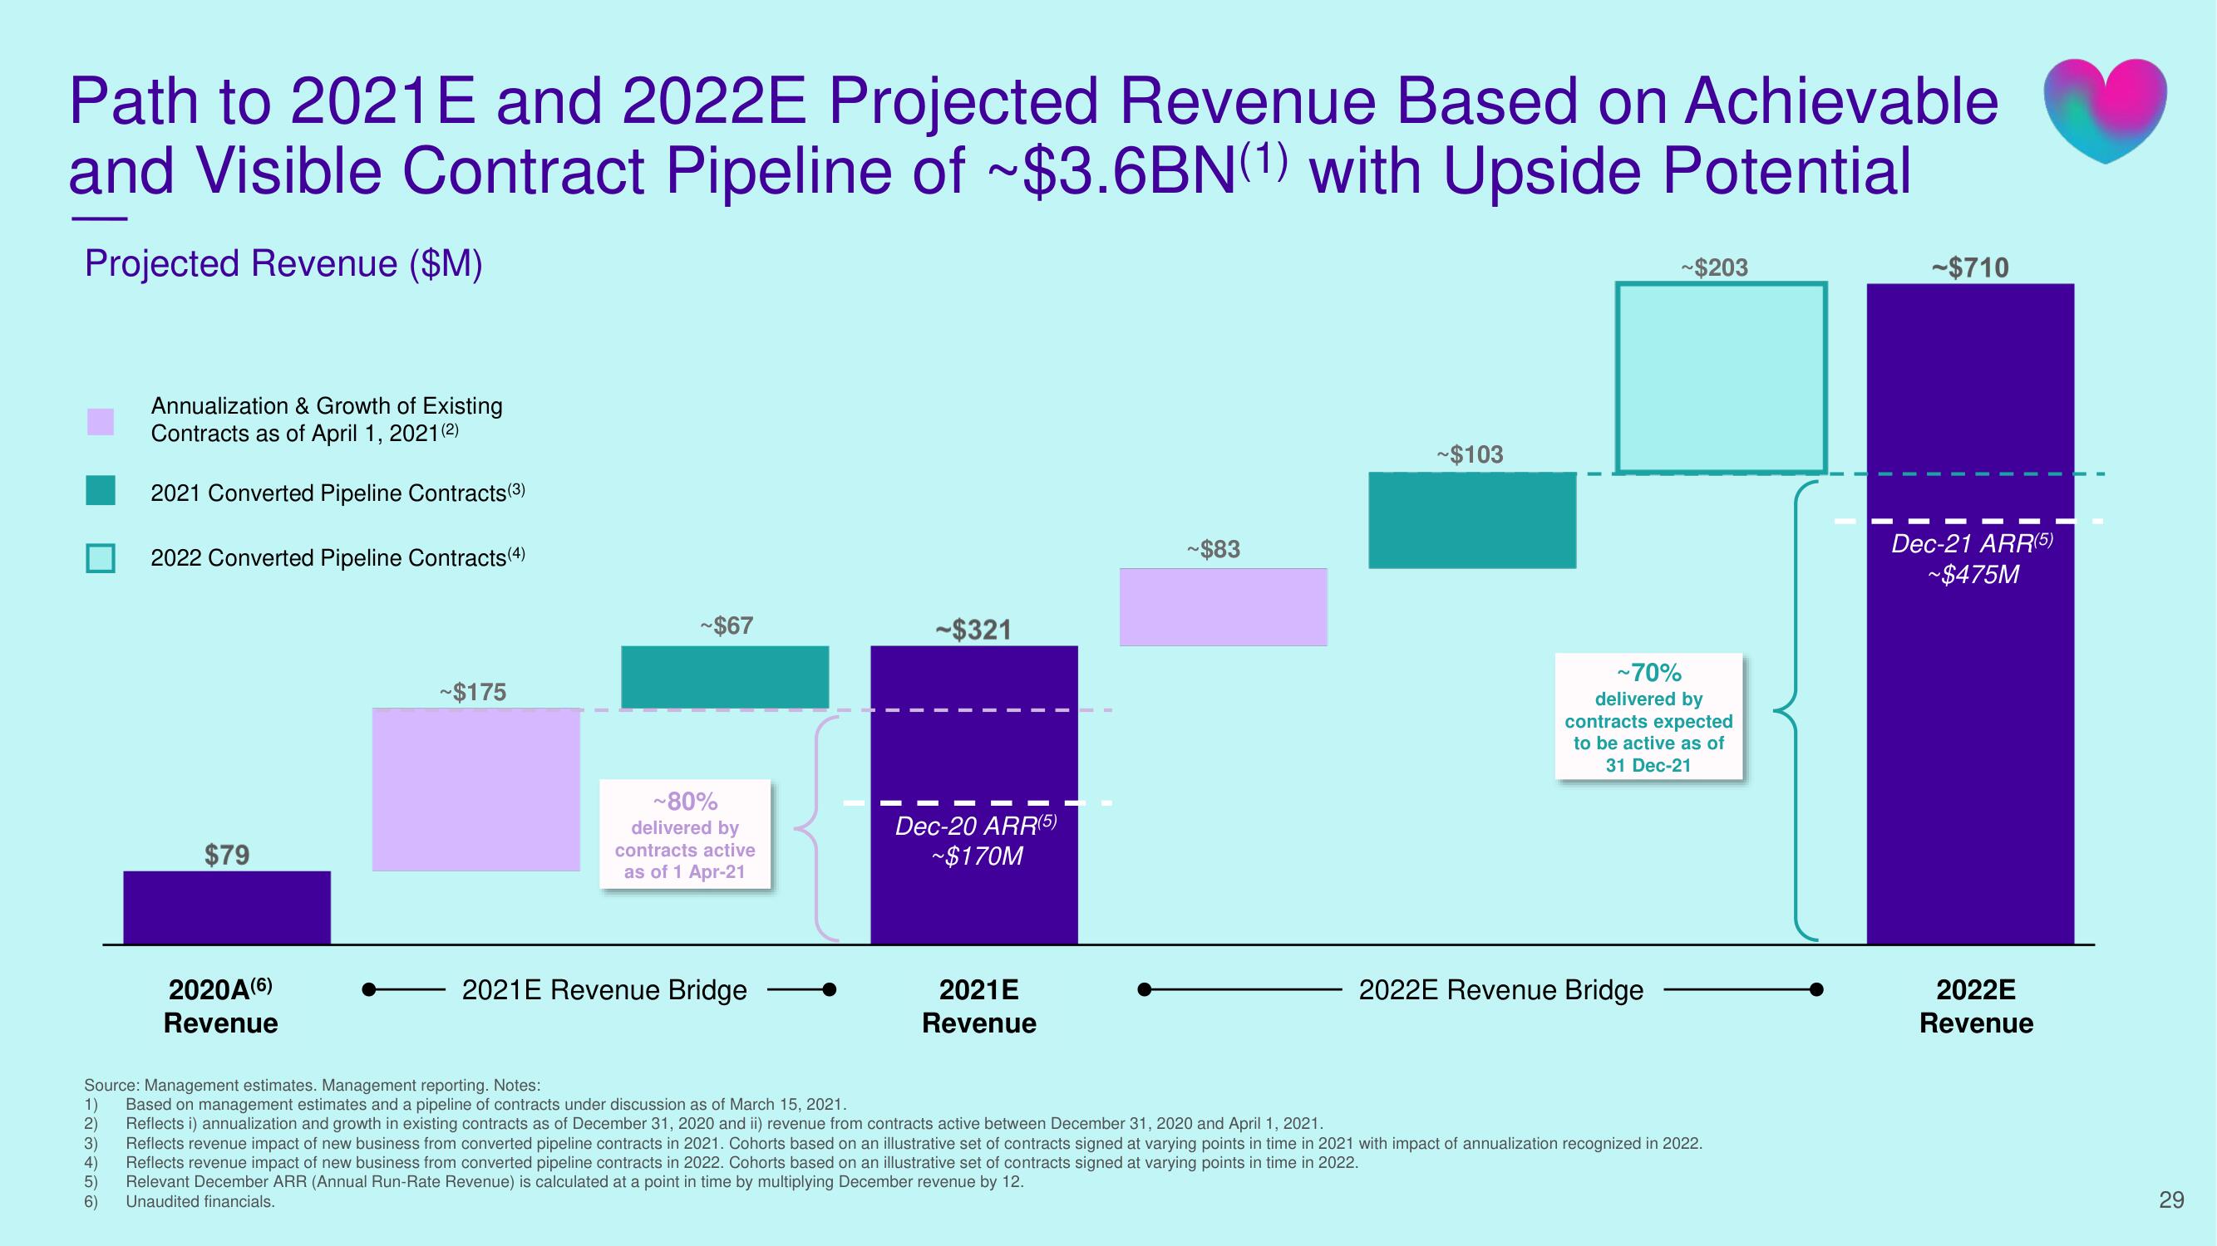Image resolution: width=2217 pixels, height=1246 pixels.
Task: Click the teal ~$67 bridge bar
Action: pyautogui.click(x=725, y=677)
